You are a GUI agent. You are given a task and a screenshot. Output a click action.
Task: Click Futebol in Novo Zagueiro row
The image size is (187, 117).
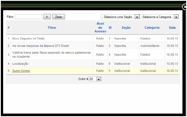tap(145, 39)
